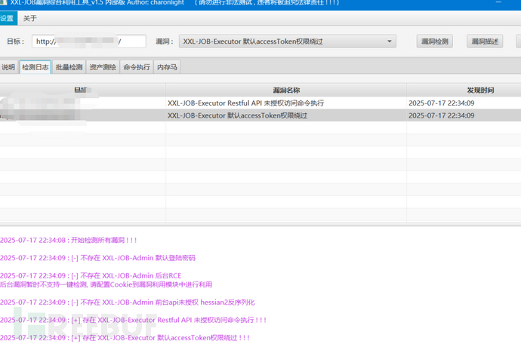Click the hessian2反序列化 log entry
521x344 pixels.
[x=128, y=302]
